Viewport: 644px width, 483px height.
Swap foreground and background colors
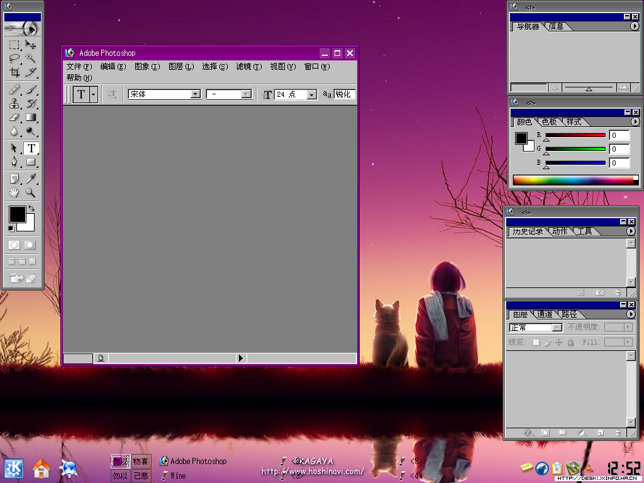[x=31, y=208]
